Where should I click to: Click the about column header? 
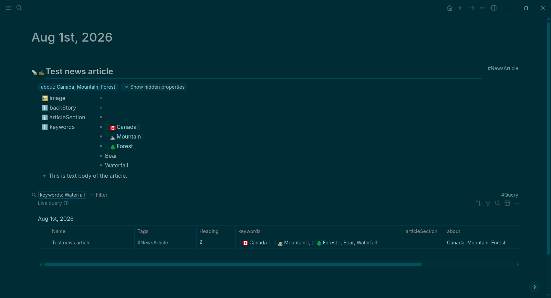[454, 231]
